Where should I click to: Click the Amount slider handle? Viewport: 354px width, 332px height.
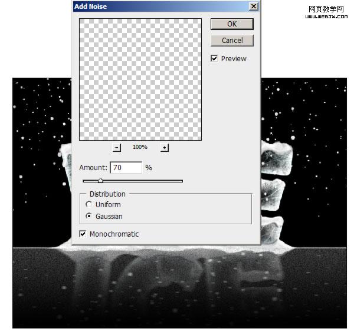pos(100,180)
